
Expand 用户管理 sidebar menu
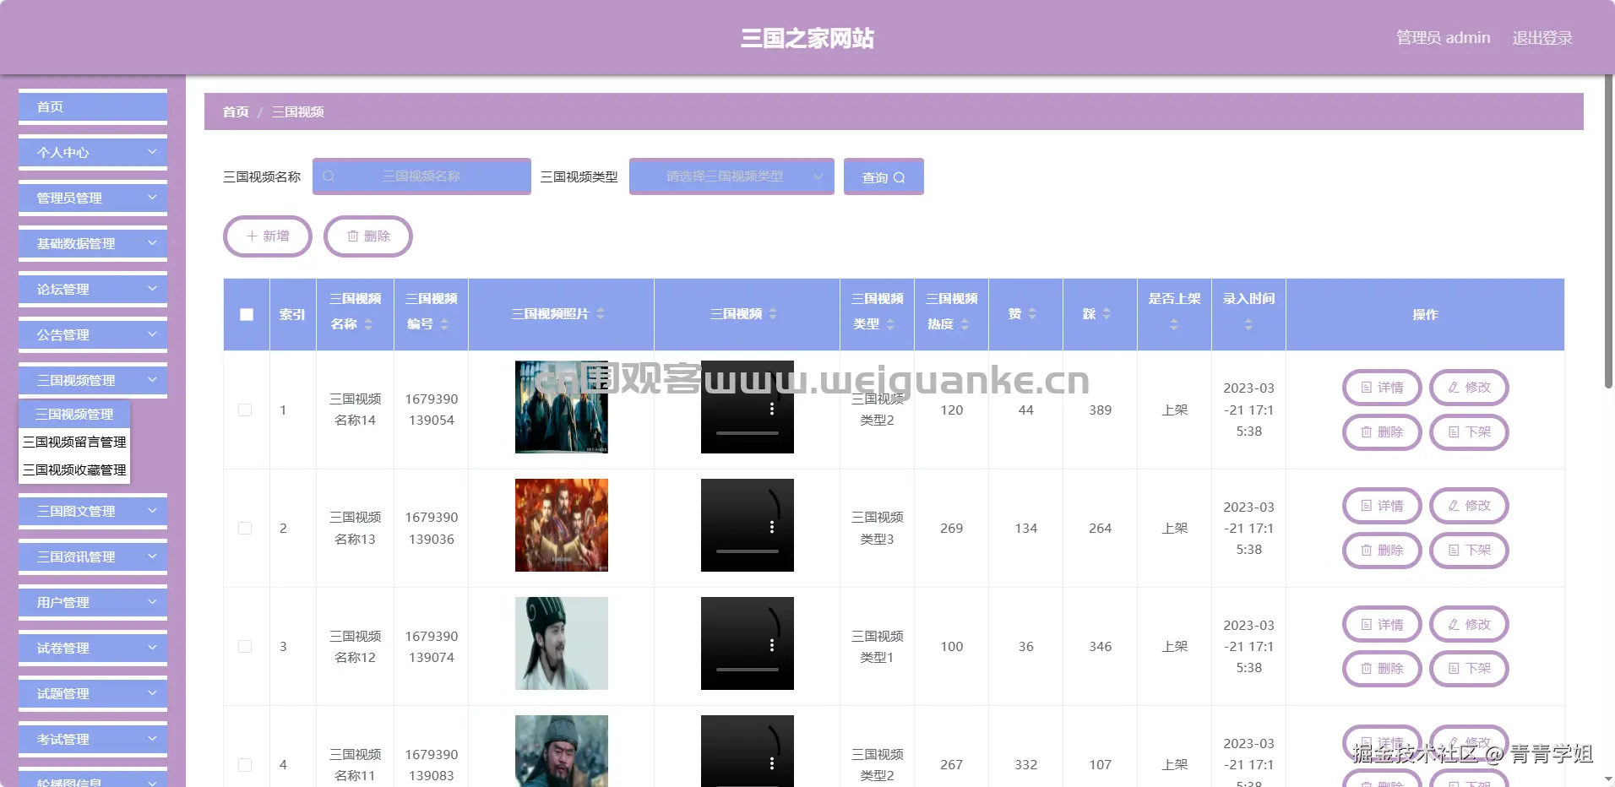[x=93, y=603]
